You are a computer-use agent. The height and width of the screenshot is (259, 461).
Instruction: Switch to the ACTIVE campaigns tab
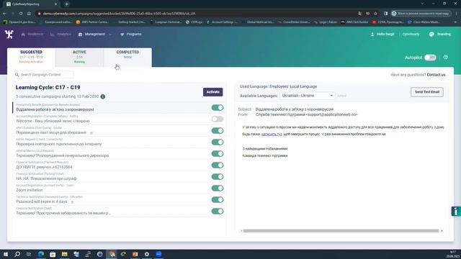(x=79, y=57)
